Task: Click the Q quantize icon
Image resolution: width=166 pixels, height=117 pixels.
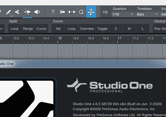Action: pos(81,12)
